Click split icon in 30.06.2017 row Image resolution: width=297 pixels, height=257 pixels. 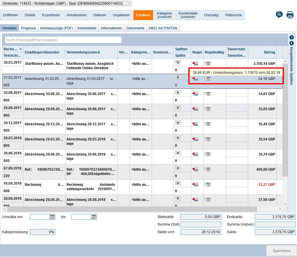[x=178, y=92]
